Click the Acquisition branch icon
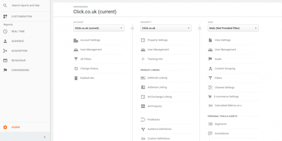This screenshot has width=282, height=141. (5, 51)
